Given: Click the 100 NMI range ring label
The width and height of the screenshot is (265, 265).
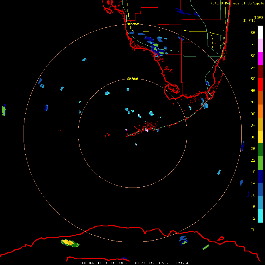Looking at the screenshot, I should click(133, 24).
